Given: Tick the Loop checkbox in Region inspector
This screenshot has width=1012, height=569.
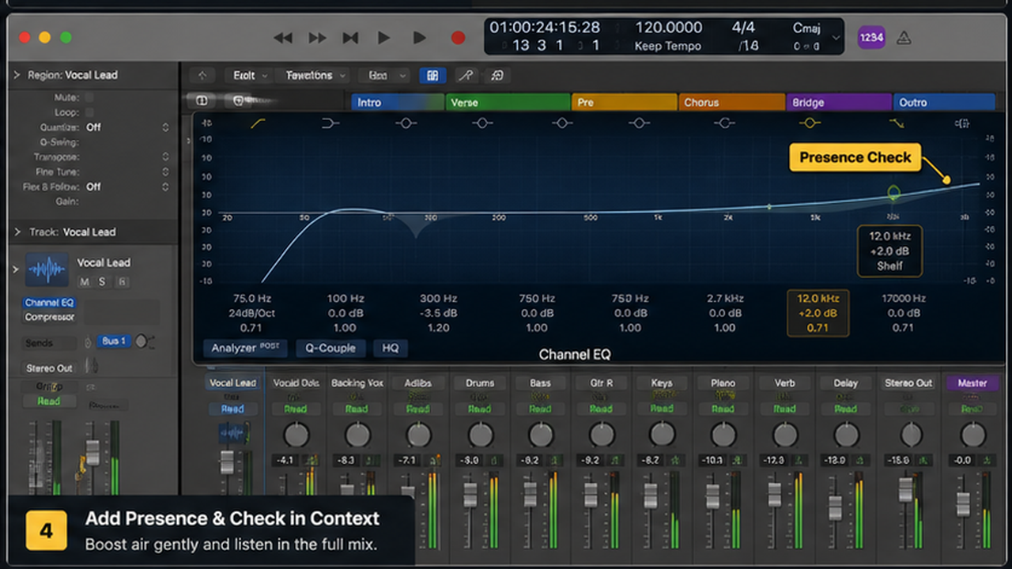Looking at the screenshot, I should point(89,112).
